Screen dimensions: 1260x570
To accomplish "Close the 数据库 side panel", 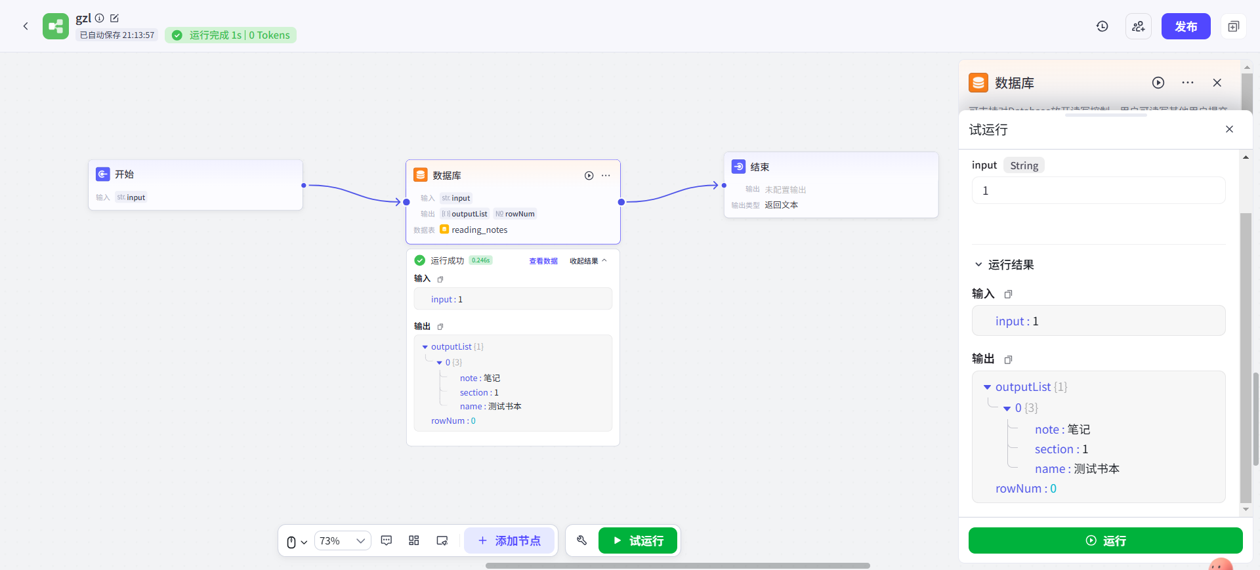I will [1217, 83].
